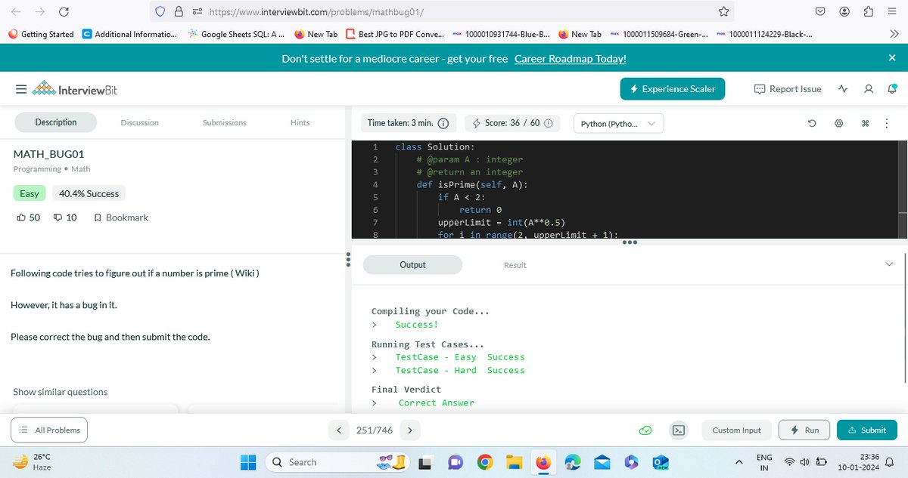Image resolution: width=908 pixels, height=478 pixels.
Task: Switch to Discussion tab
Action: point(140,122)
